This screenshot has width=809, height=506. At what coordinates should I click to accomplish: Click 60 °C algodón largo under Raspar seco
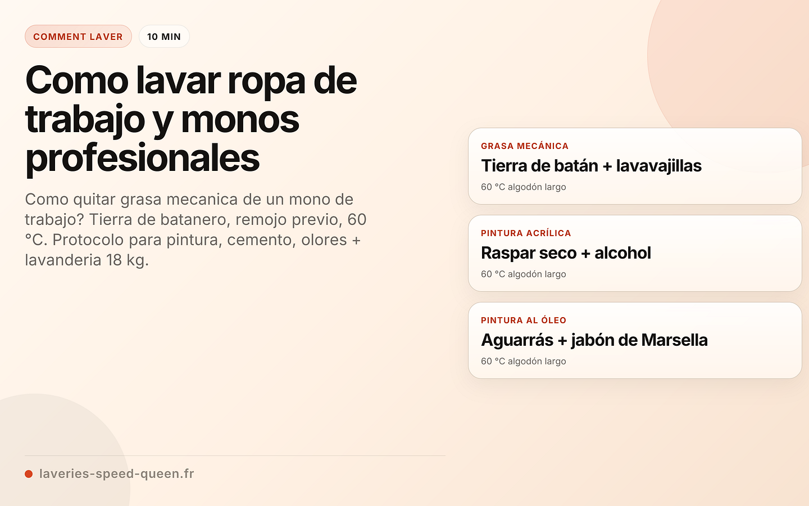coord(524,274)
